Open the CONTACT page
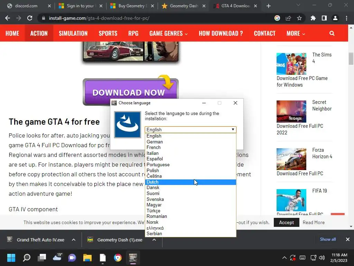 [x=264, y=34]
